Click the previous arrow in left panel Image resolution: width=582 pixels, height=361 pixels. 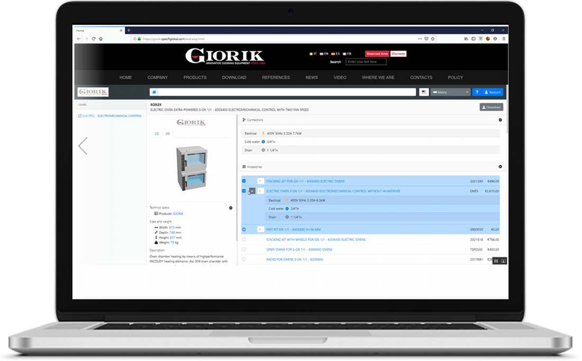(83, 146)
